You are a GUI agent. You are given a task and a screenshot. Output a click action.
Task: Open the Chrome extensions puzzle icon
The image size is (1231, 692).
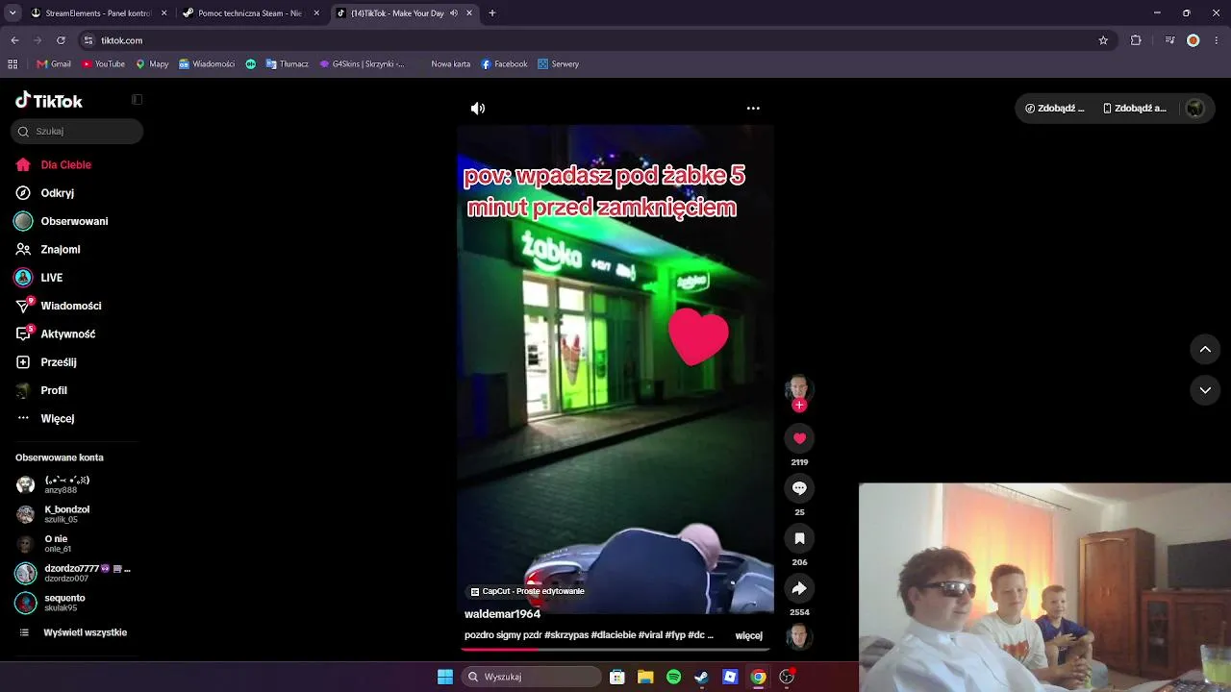(1136, 40)
